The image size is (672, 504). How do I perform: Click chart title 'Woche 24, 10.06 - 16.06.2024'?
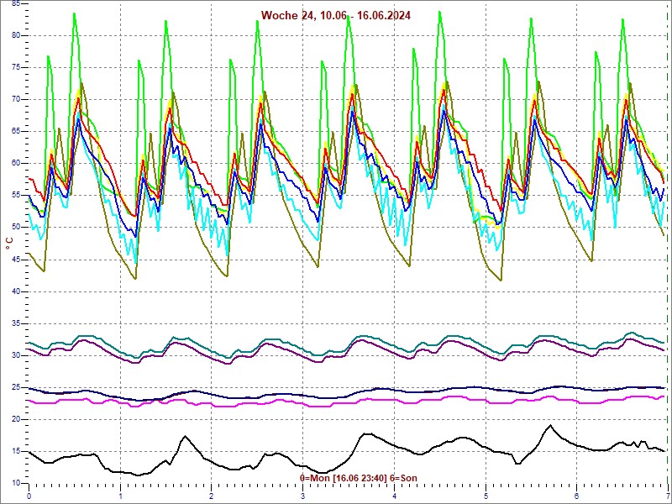pyautogui.click(x=335, y=15)
